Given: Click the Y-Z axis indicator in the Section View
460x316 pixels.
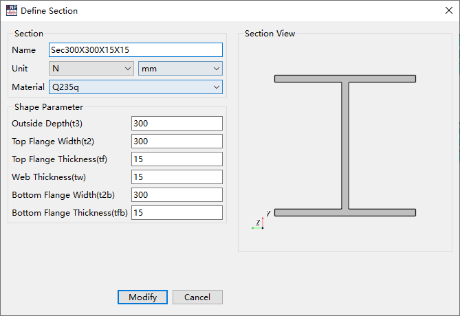Looking at the screenshot, I should coord(261,221).
